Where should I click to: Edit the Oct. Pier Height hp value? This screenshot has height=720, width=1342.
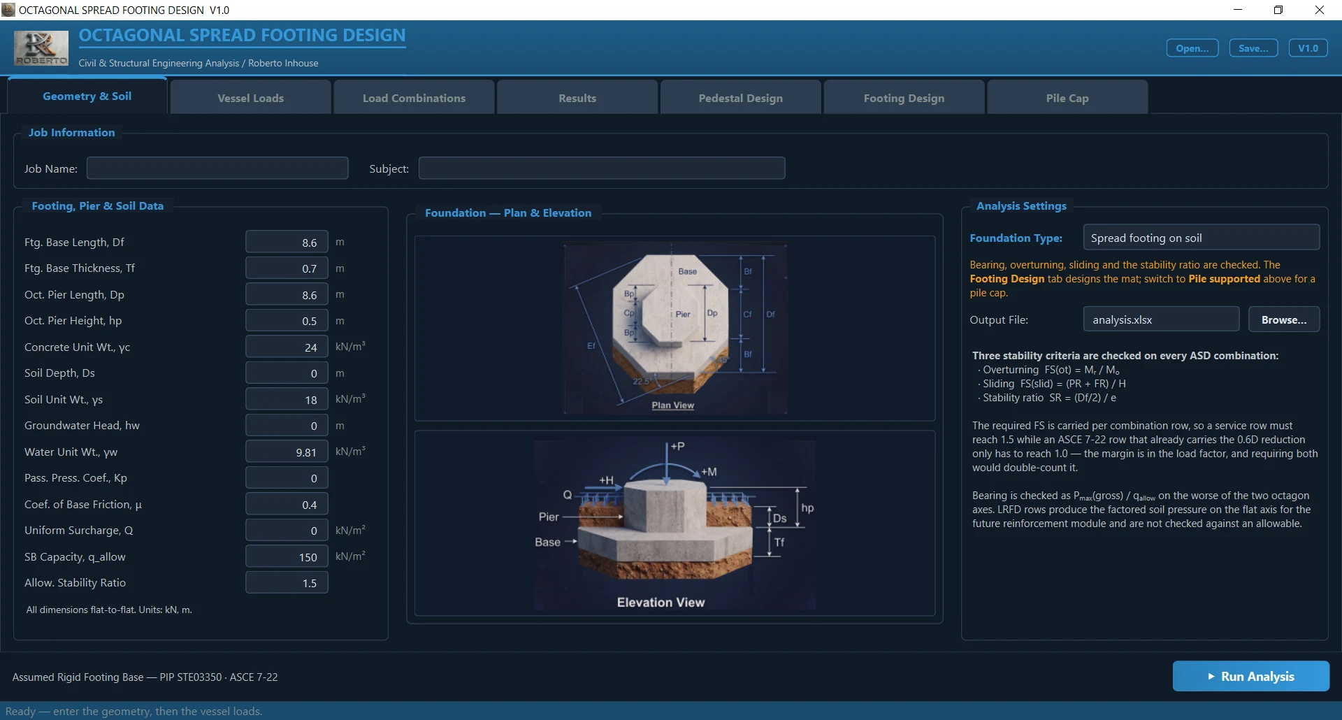(x=287, y=321)
